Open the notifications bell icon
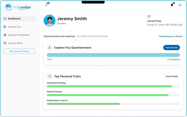Screen dimensions: 187x117 [x=46, y=5]
